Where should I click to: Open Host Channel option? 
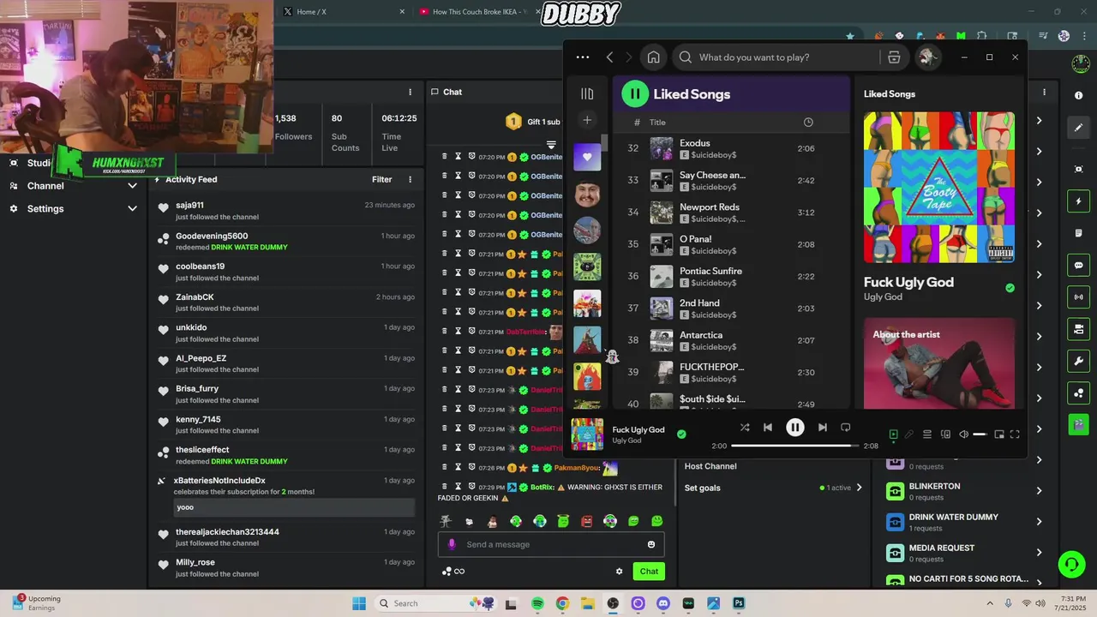[710, 466]
